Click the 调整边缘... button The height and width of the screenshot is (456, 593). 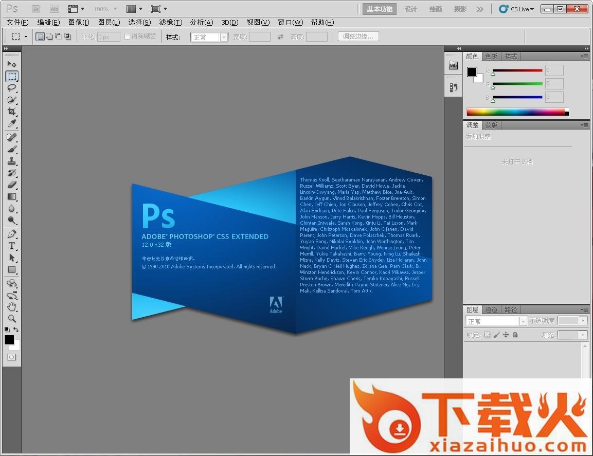(x=358, y=37)
